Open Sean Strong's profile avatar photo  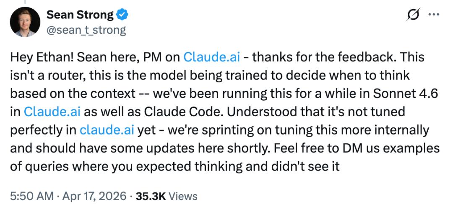tap(25, 22)
